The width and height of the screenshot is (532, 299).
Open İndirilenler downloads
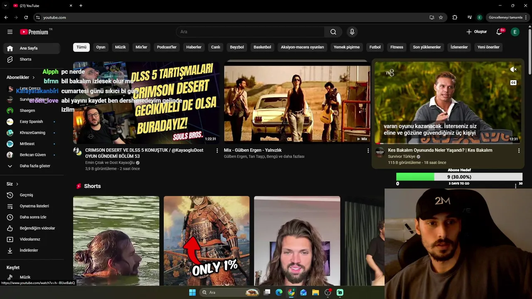click(x=32, y=250)
